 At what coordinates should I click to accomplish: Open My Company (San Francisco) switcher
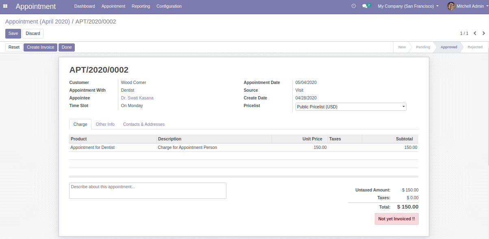tap(408, 6)
